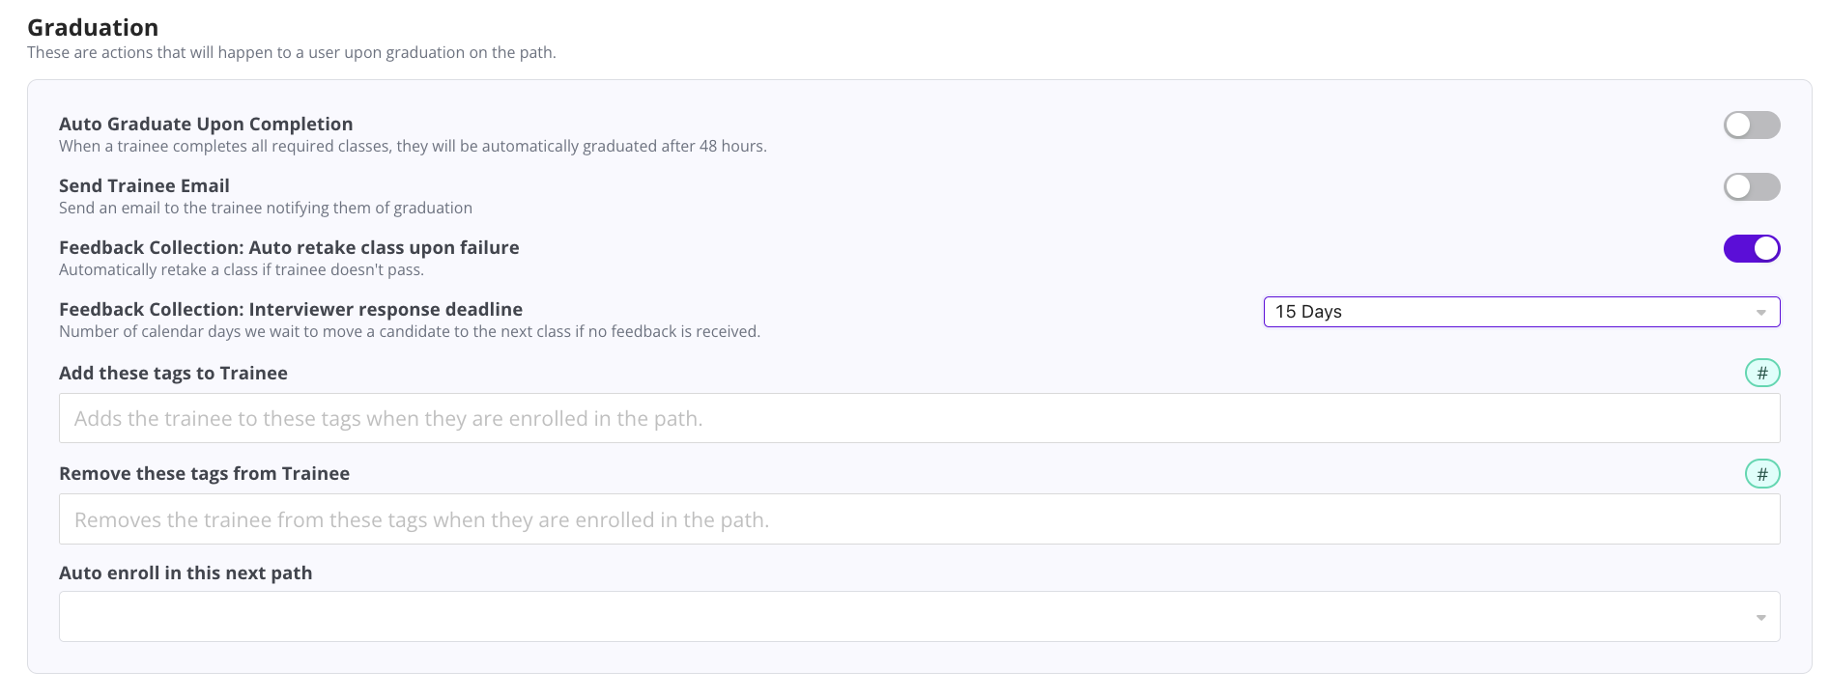
Task: Click the Add these tags to Trainee label
Action: (173, 374)
